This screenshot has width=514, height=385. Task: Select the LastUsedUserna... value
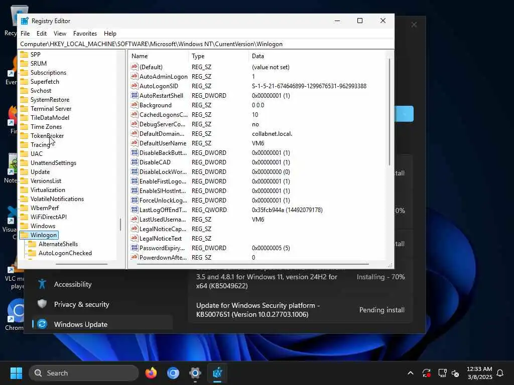[x=163, y=220]
